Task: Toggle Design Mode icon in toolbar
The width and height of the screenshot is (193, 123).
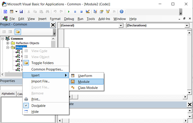Action: tap(87, 12)
